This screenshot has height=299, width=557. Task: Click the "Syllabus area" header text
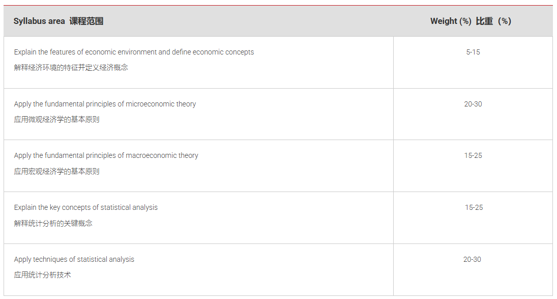click(39, 21)
